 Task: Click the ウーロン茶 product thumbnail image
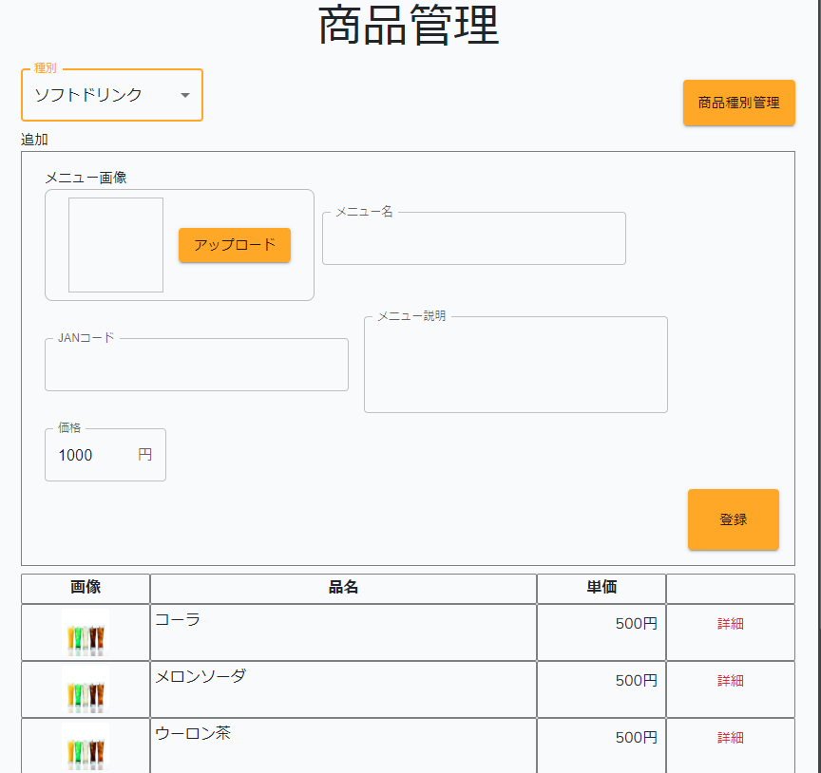(86, 746)
